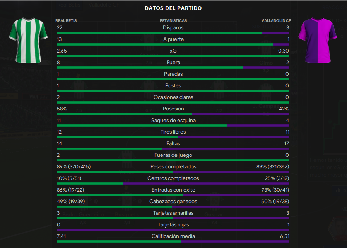
Task: Click the Centros completados bar
Action: pyautogui.click(x=173, y=183)
